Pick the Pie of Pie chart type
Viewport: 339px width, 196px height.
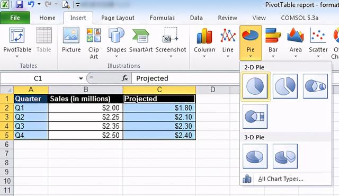[x=315, y=86]
